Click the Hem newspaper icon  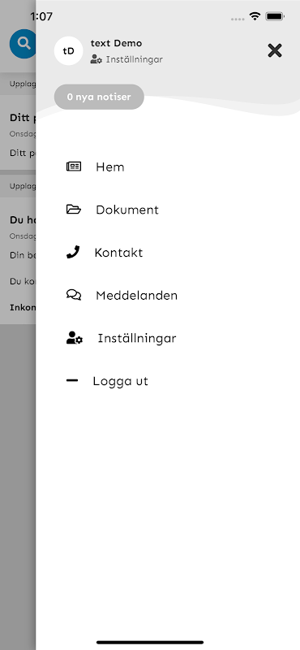click(x=74, y=167)
